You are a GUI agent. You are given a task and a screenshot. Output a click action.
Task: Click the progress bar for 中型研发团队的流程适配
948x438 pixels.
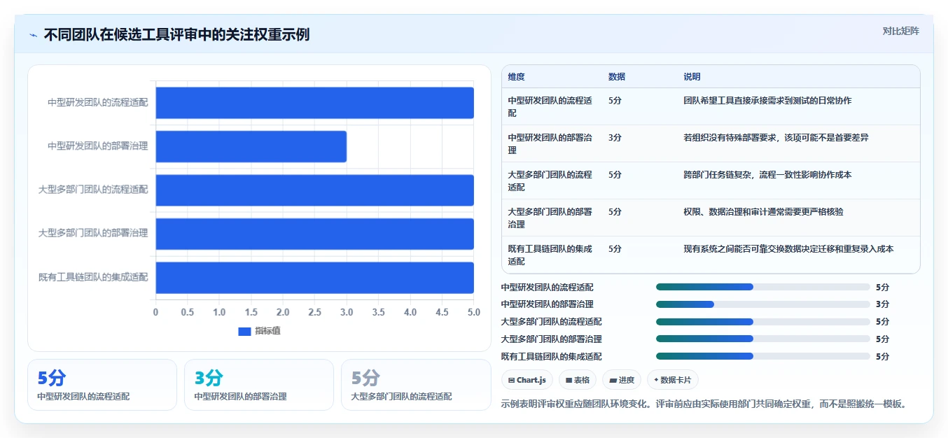pyautogui.click(x=762, y=287)
